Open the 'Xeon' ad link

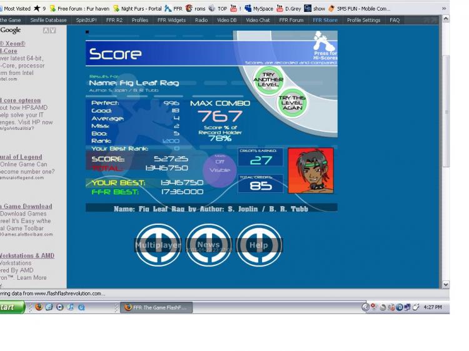(x=13, y=47)
